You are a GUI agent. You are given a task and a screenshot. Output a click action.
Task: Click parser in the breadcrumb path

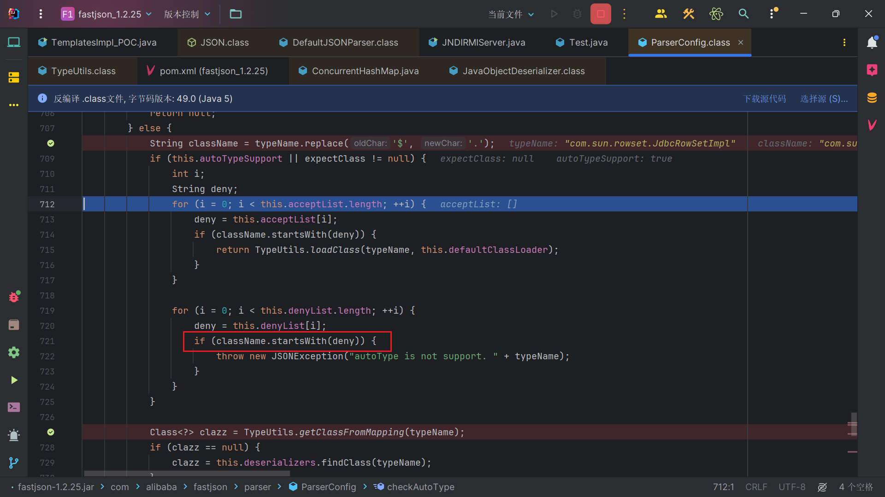point(258,487)
